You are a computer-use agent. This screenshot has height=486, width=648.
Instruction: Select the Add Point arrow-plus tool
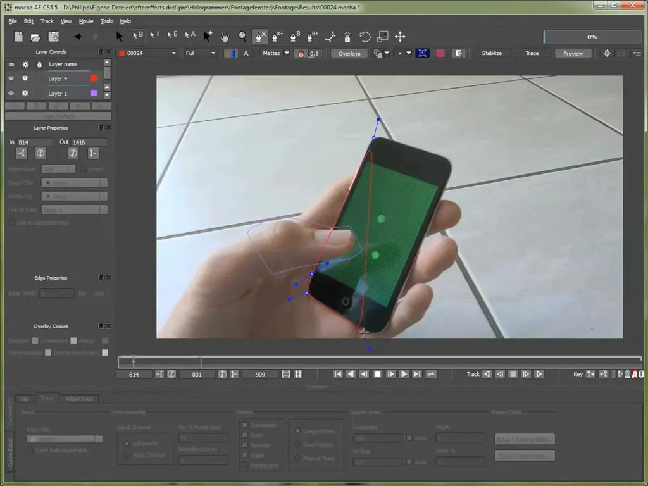[x=208, y=36]
